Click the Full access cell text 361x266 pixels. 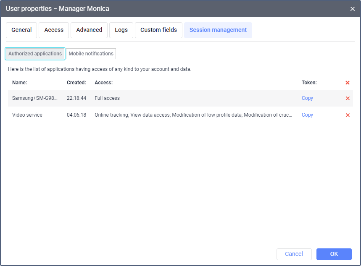tap(107, 98)
